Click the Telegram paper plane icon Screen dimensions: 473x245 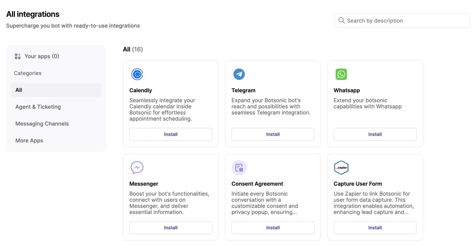[239, 74]
